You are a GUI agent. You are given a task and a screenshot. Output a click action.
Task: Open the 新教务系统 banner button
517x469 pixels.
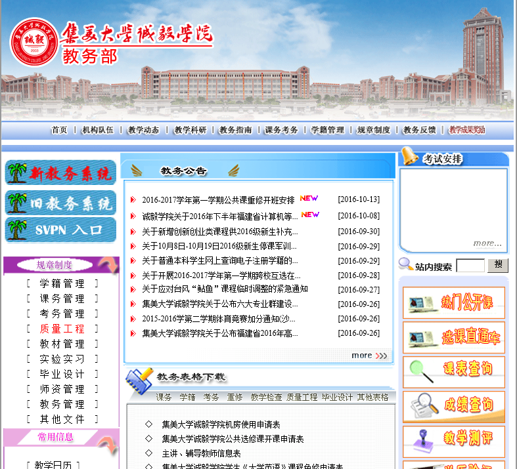click(x=60, y=173)
